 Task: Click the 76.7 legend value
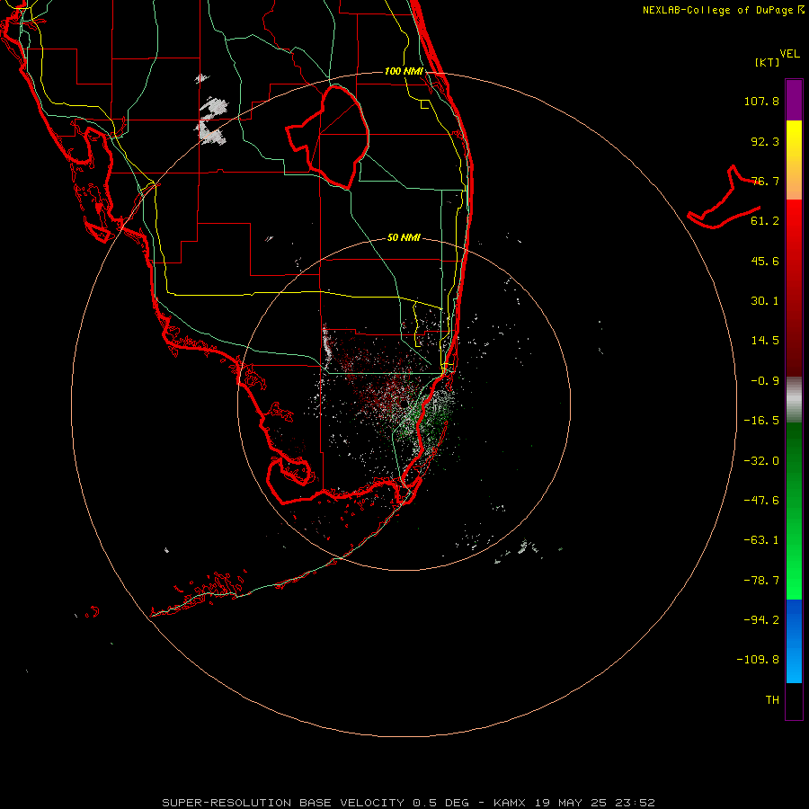pos(765,181)
